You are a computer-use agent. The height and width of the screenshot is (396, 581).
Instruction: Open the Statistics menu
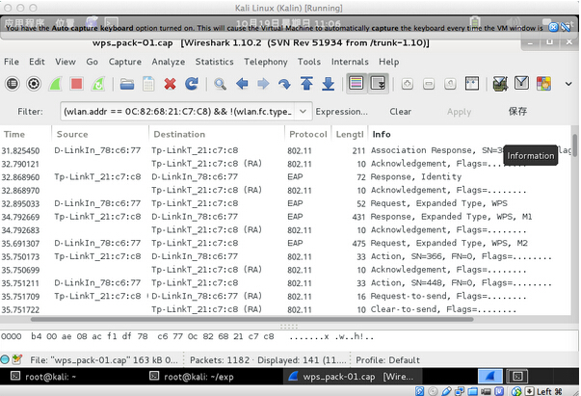coord(215,62)
